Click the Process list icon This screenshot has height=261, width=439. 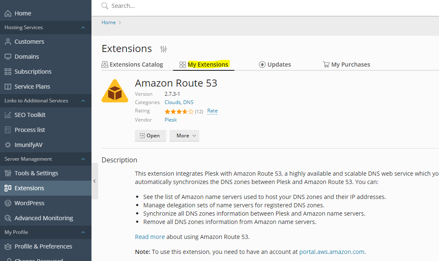point(8,130)
